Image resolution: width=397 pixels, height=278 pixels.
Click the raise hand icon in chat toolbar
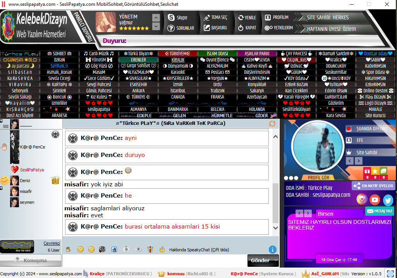[68, 249]
